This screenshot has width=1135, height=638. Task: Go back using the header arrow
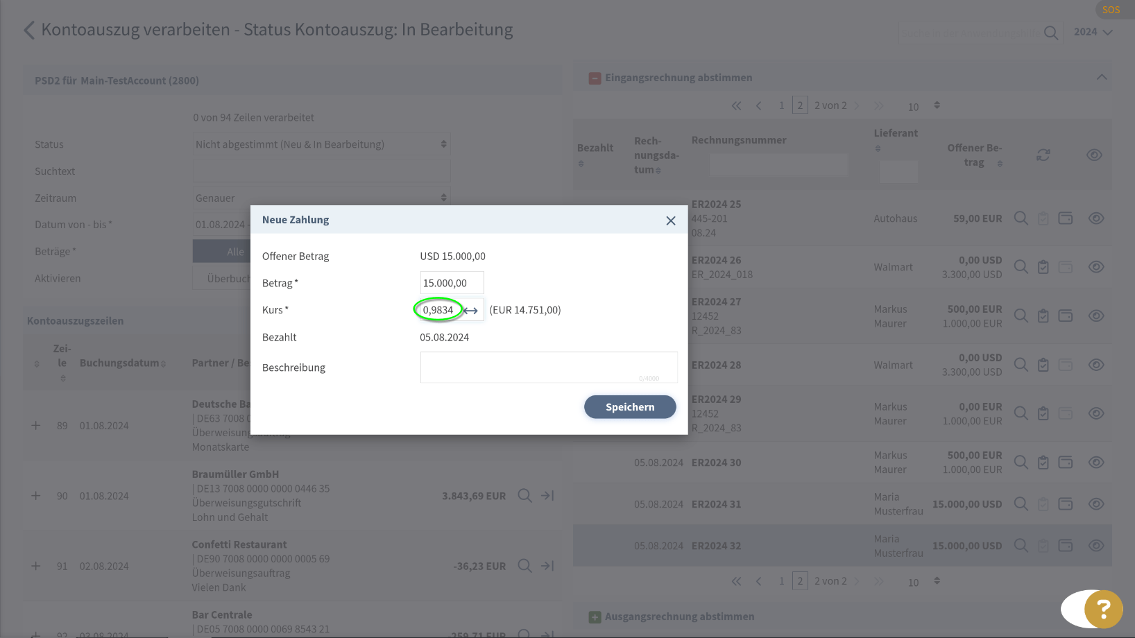coord(29,31)
